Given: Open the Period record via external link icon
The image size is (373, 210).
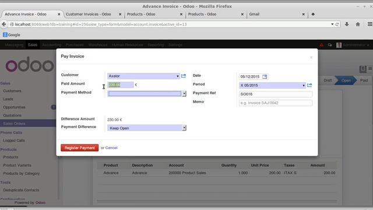Looking at the screenshot, I should pos(309,85).
